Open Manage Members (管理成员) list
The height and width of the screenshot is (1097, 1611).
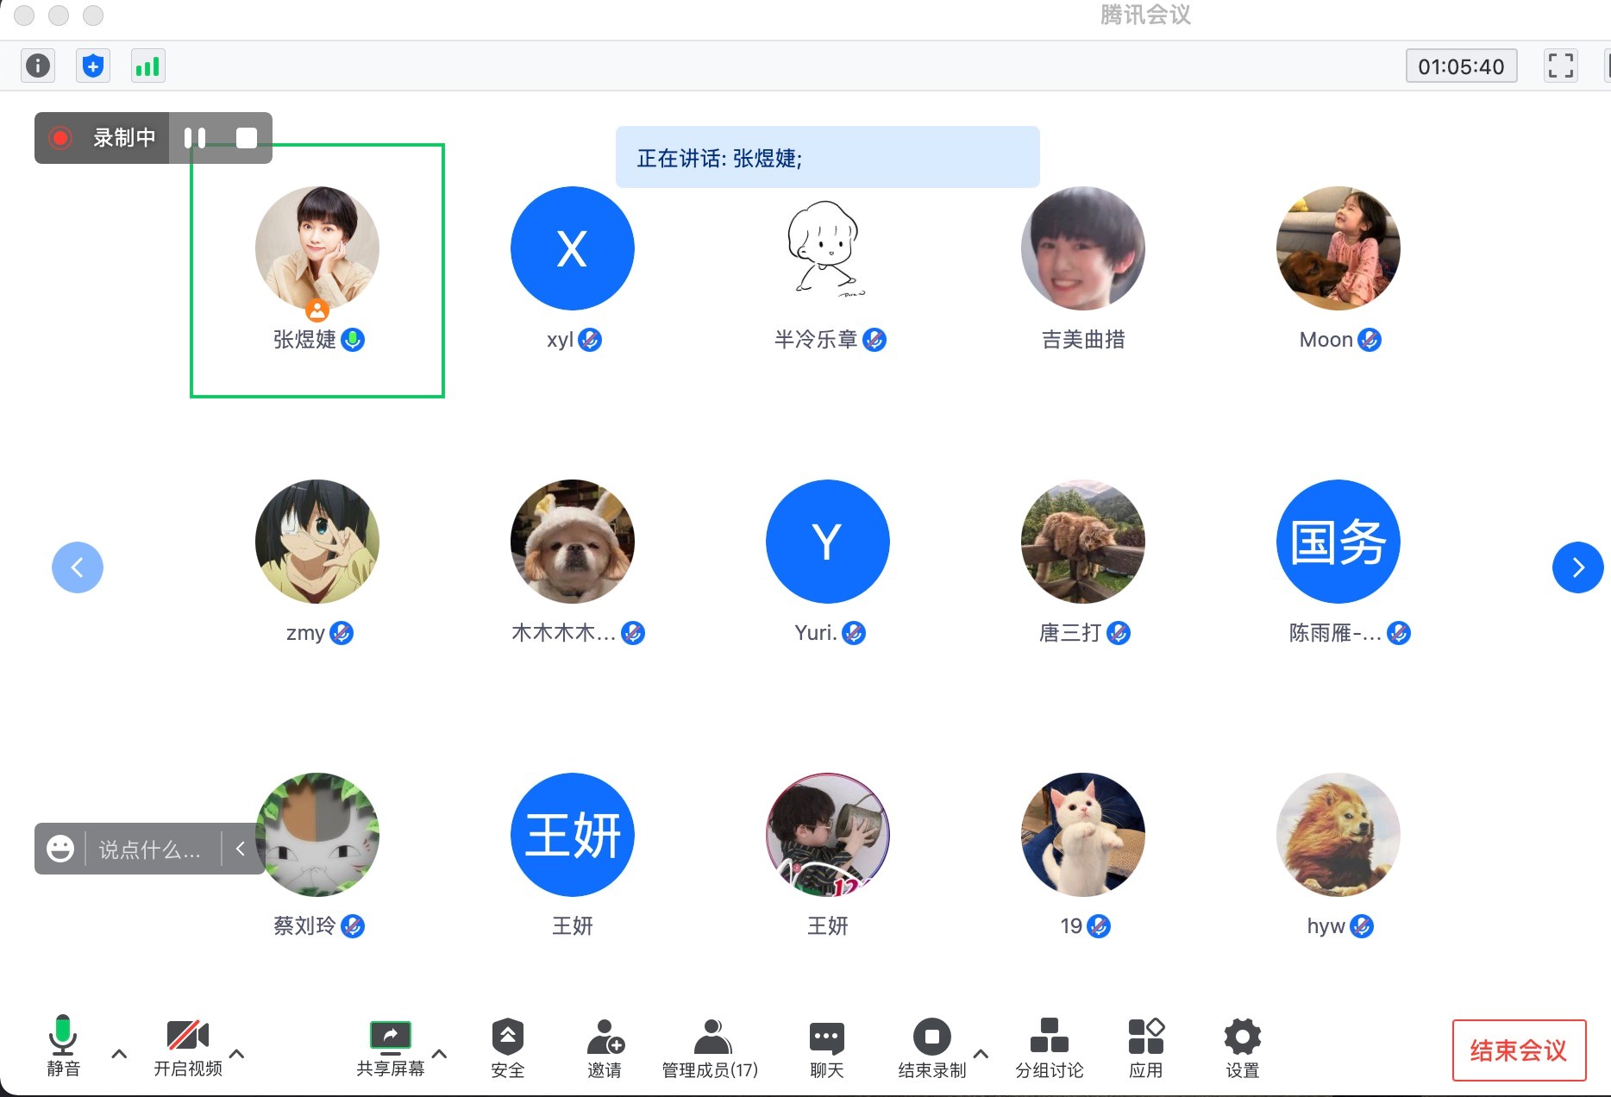point(710,1047)
